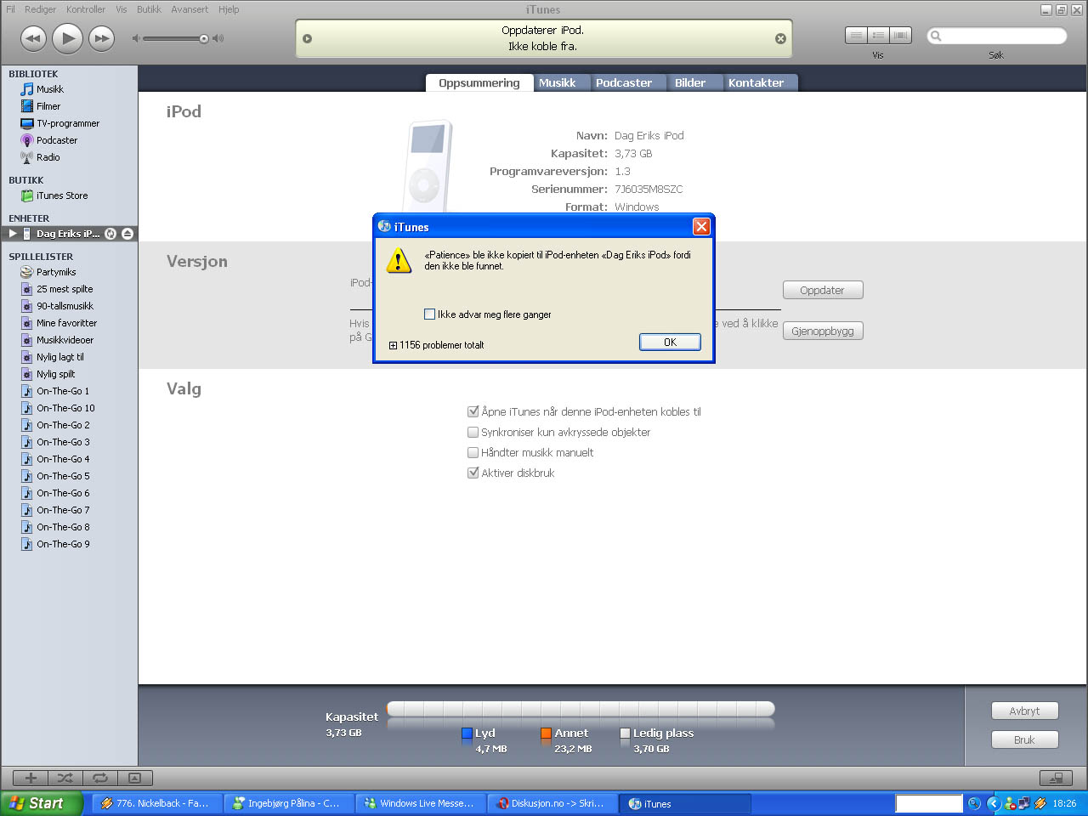Click the Gjenoppbygg button
This screenshot has height=816, width=1088.
coord(823,331)
